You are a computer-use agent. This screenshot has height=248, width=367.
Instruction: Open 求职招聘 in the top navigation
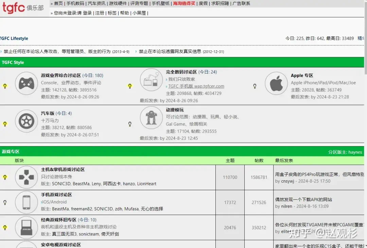click(x=220, y=3)
